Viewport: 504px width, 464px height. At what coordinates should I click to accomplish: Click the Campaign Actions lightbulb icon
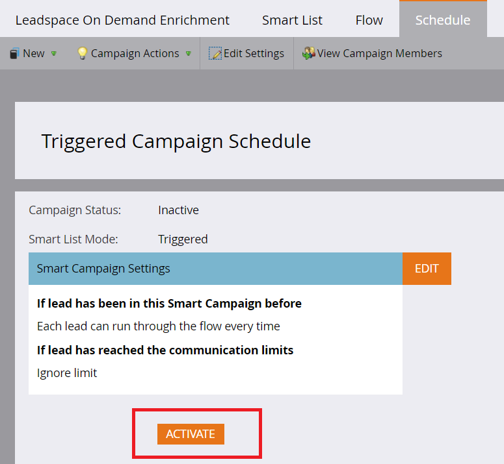pos(83,53)
